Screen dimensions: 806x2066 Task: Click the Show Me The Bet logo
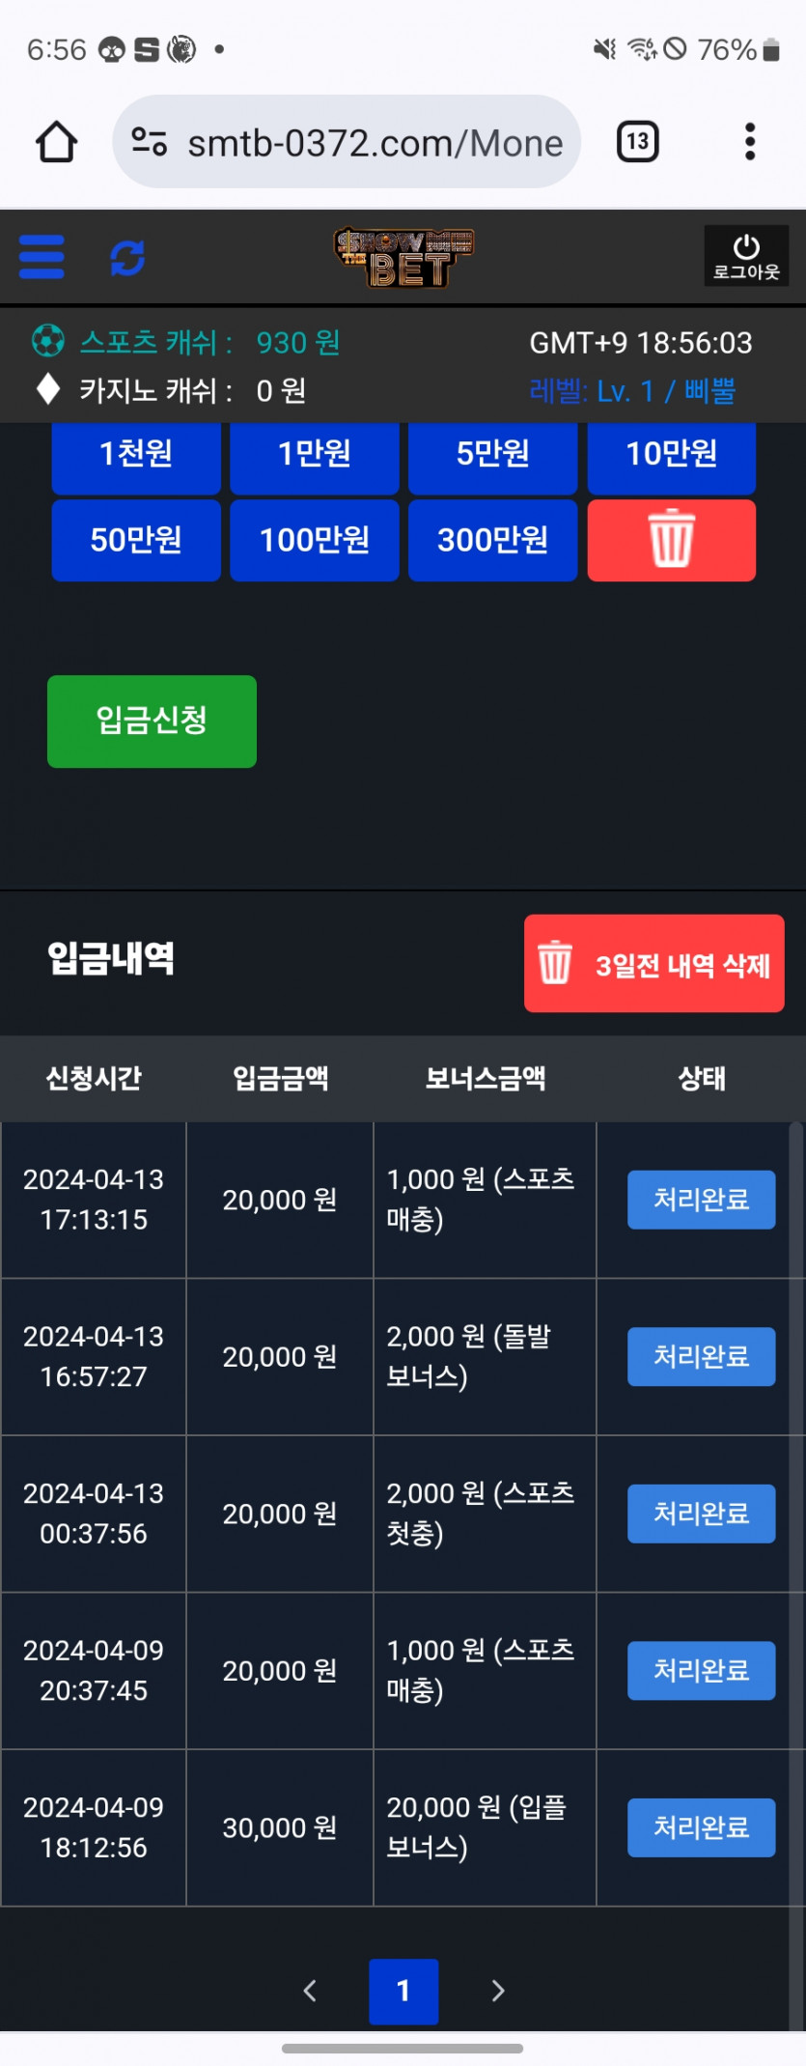pos(403,257)
